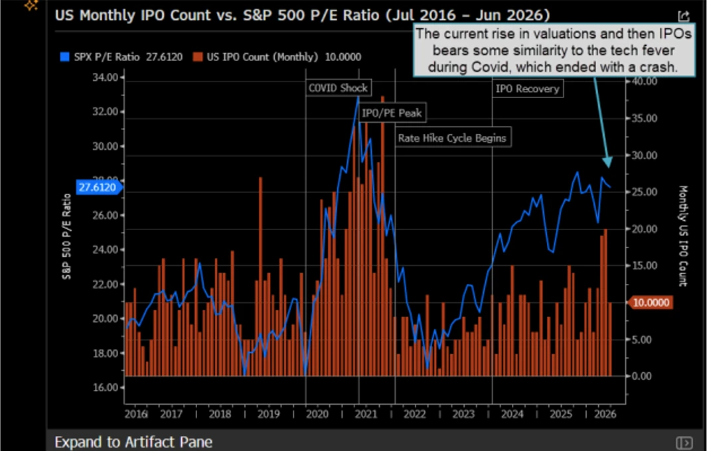The height and width of the screenshot is (453, 707).
Task: Click the 2020 label on the time axis
Action: pyautogui.click(x=317, y=414)
